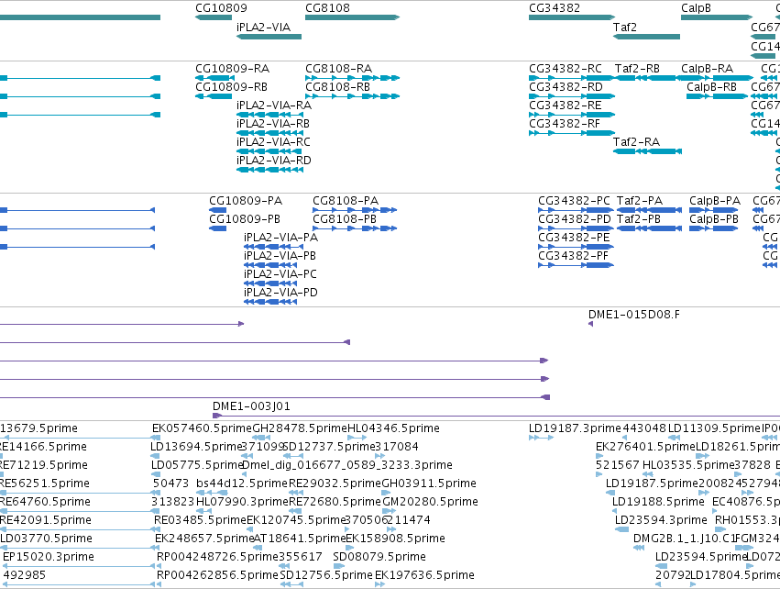Select EST LD19187.3prime
780x589 pixels.
[x=575, y=428]
